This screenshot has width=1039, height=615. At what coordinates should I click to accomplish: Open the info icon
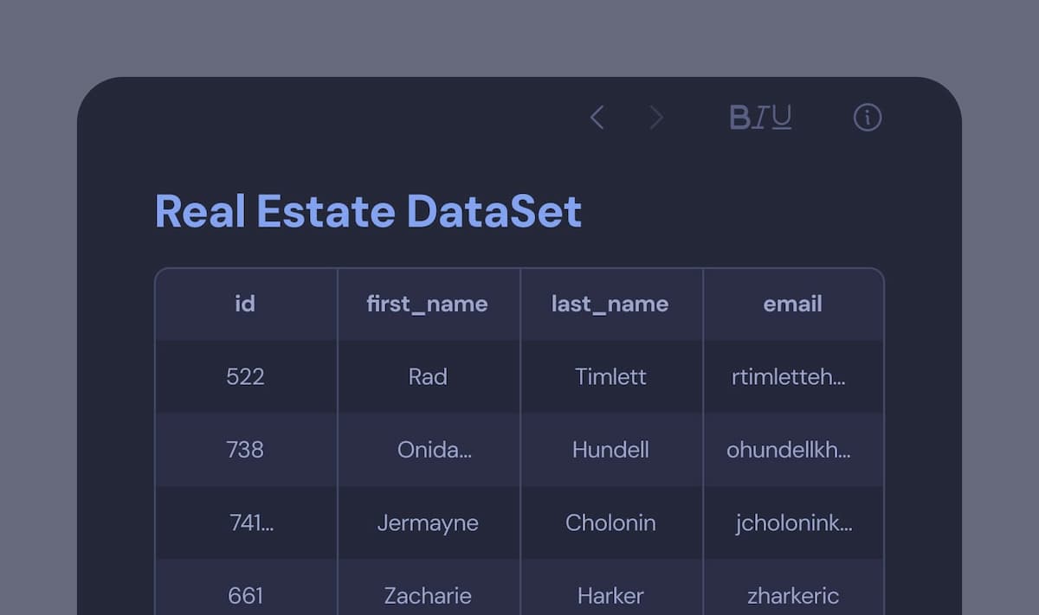pyautogui.click(x=867, y=118)
